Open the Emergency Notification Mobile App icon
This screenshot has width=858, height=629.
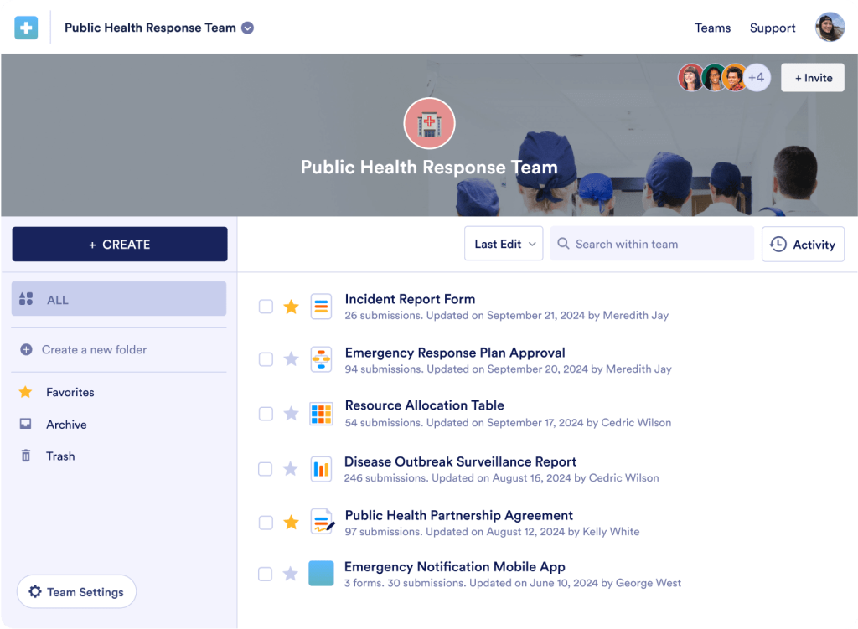[321, 574]
